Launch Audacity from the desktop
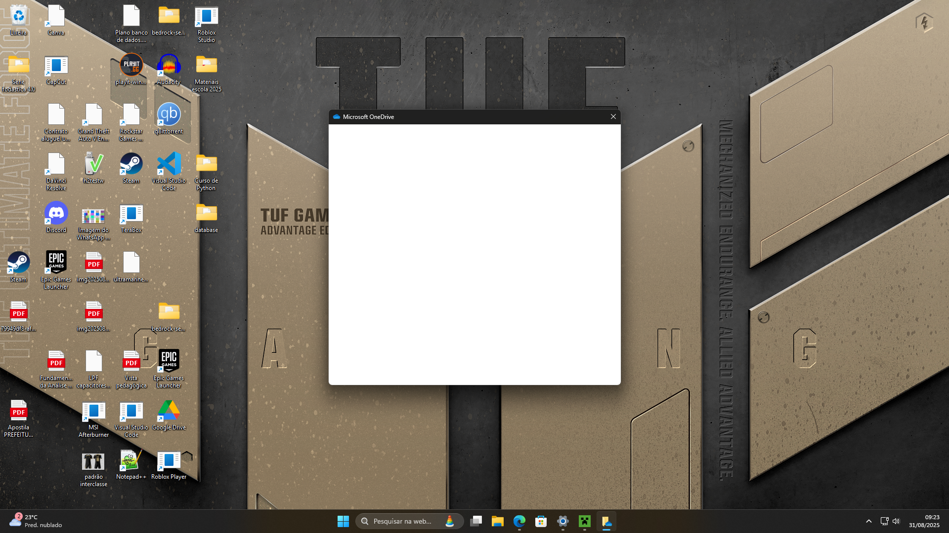949x533 pixels. [169, 70]
